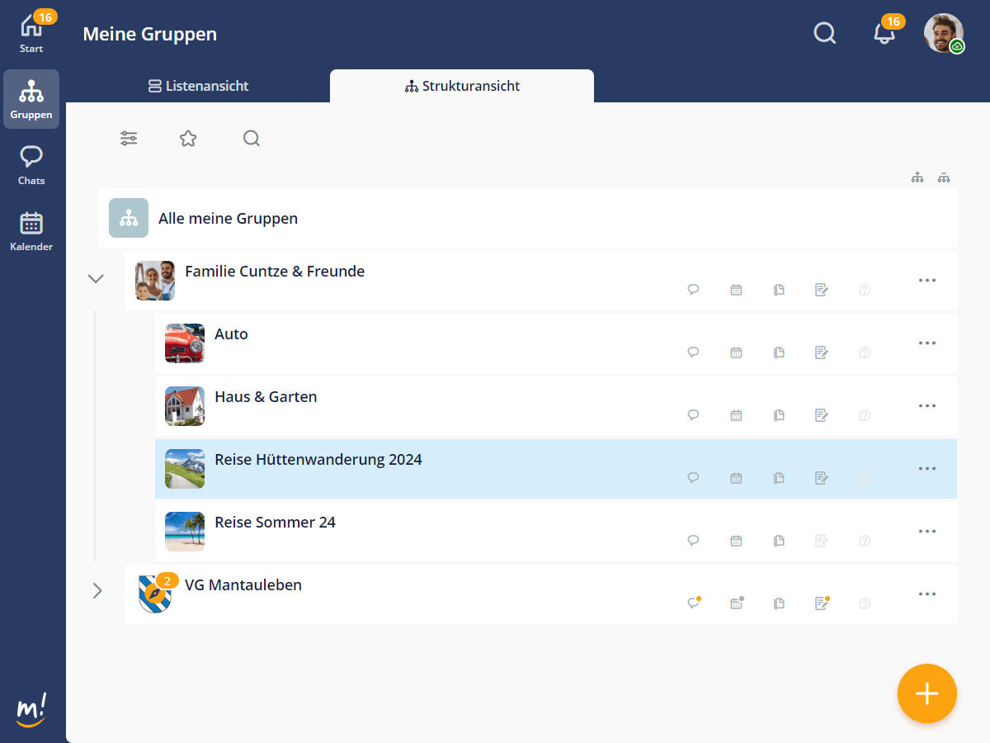The image size is (990, 743).
Task: Select the Alle meine Gruppen row
Action: [x=528, y=219]
